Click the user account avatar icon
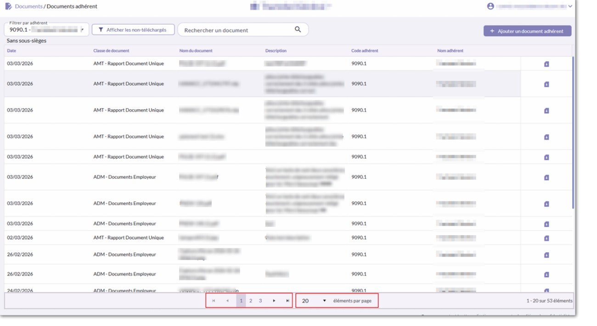 (490, 6)
